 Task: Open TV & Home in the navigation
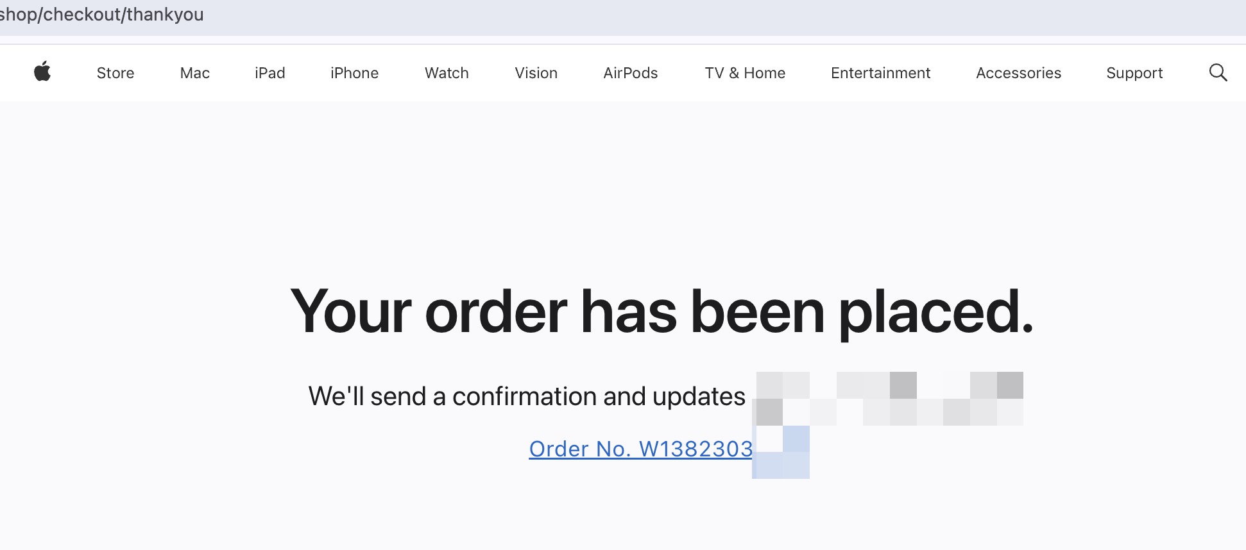coord(745,73)
